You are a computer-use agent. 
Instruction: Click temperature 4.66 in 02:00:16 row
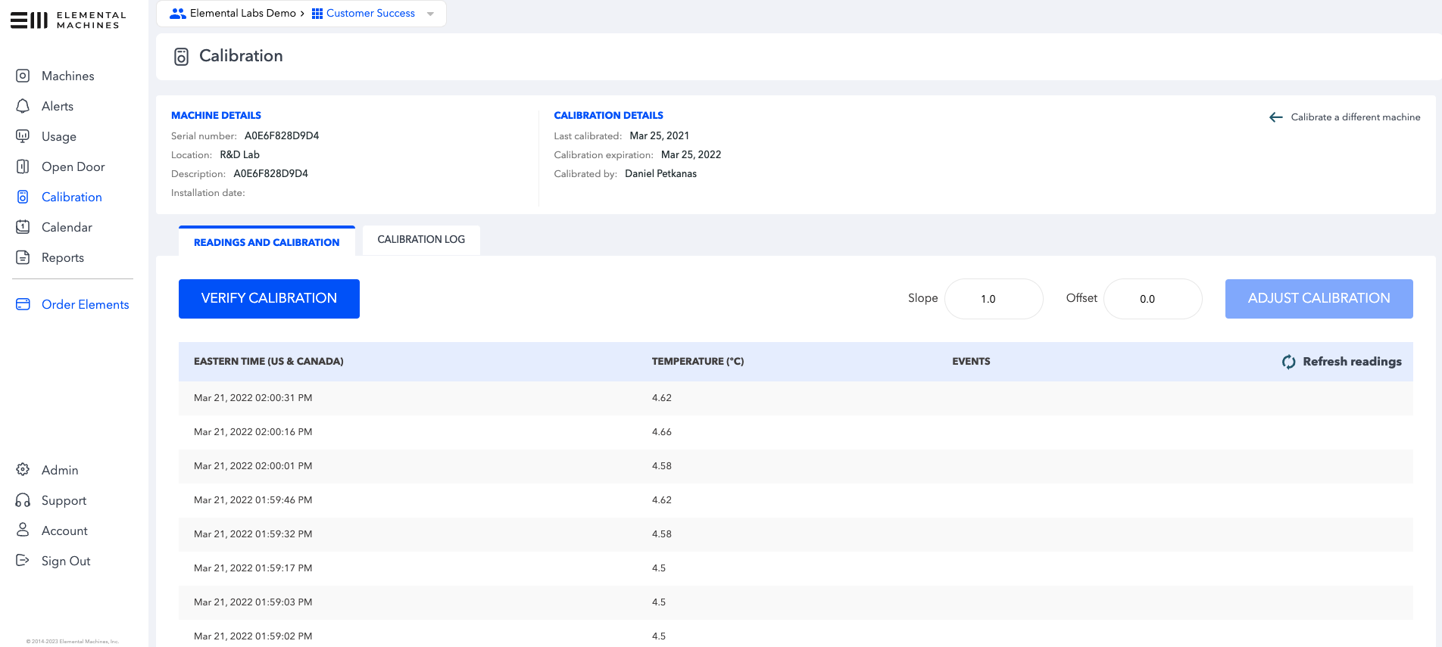pos(662,432)
